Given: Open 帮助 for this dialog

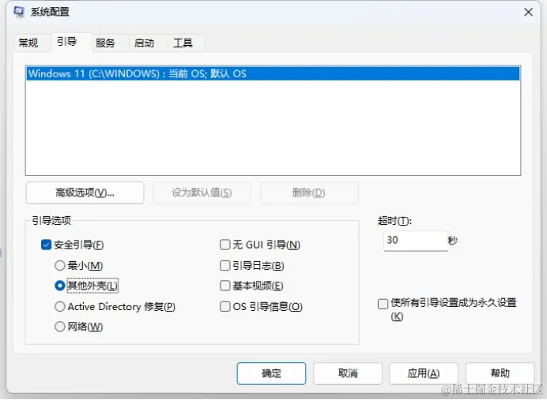Looking at the screenshot, I should point(500,373).
